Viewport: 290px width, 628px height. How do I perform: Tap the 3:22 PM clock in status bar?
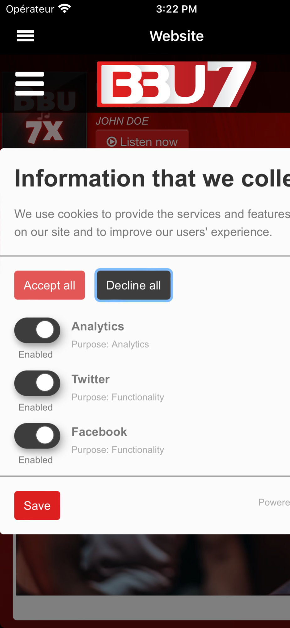[x=176, y=9]
